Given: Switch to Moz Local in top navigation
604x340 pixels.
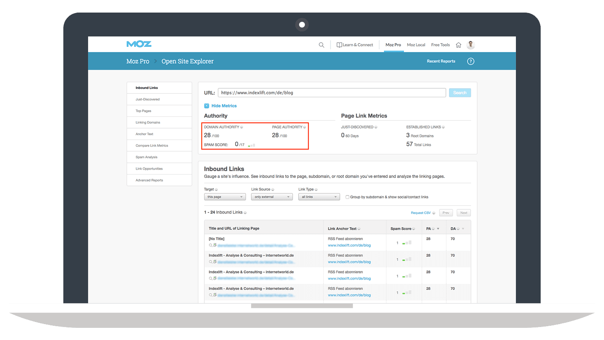Looking at the screenshot, I should pyautogui.click(x=416, y=45).
